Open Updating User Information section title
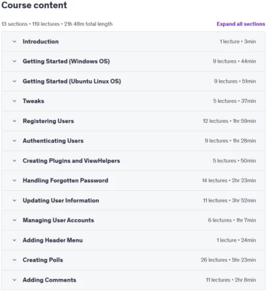Screen dimensions: 267x291 [61, 200]
